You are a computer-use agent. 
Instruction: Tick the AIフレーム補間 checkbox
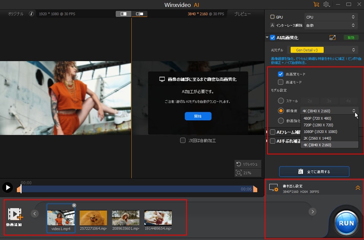(273, 132)
